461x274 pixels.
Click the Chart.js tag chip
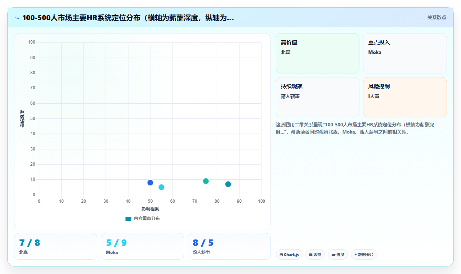[x=289, y=255]
